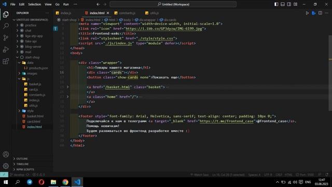Switch to the utils.js editor tab

tap(154, 13)
